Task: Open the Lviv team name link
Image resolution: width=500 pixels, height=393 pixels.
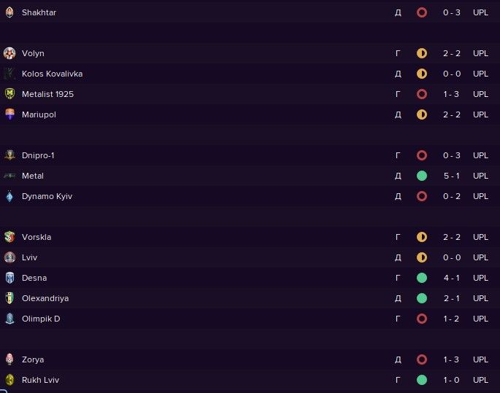Action: coord(30,257)
